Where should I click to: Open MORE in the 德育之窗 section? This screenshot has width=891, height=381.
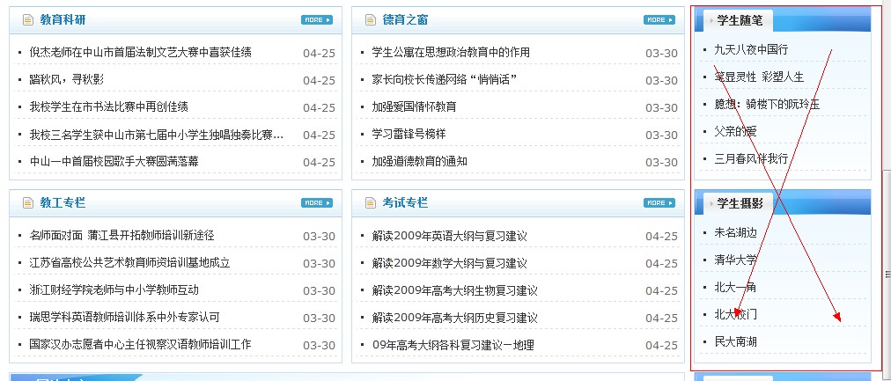click(x=659, y=19)
